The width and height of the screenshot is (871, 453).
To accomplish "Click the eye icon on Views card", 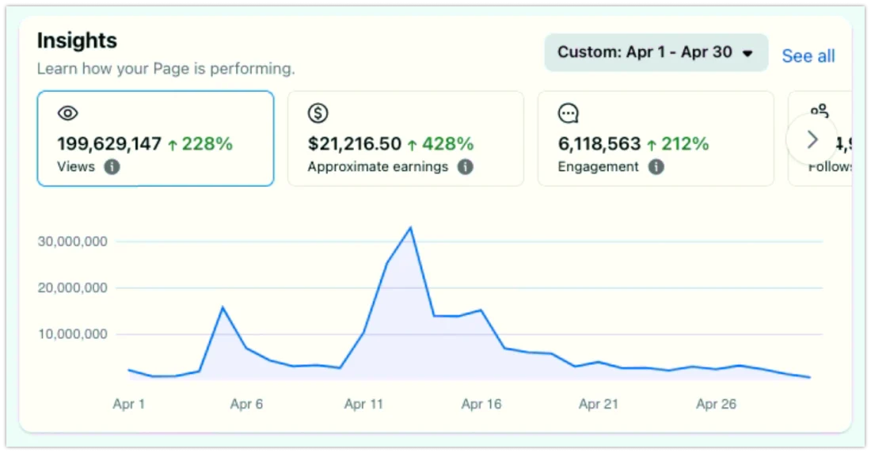I will tap(68, 113).
